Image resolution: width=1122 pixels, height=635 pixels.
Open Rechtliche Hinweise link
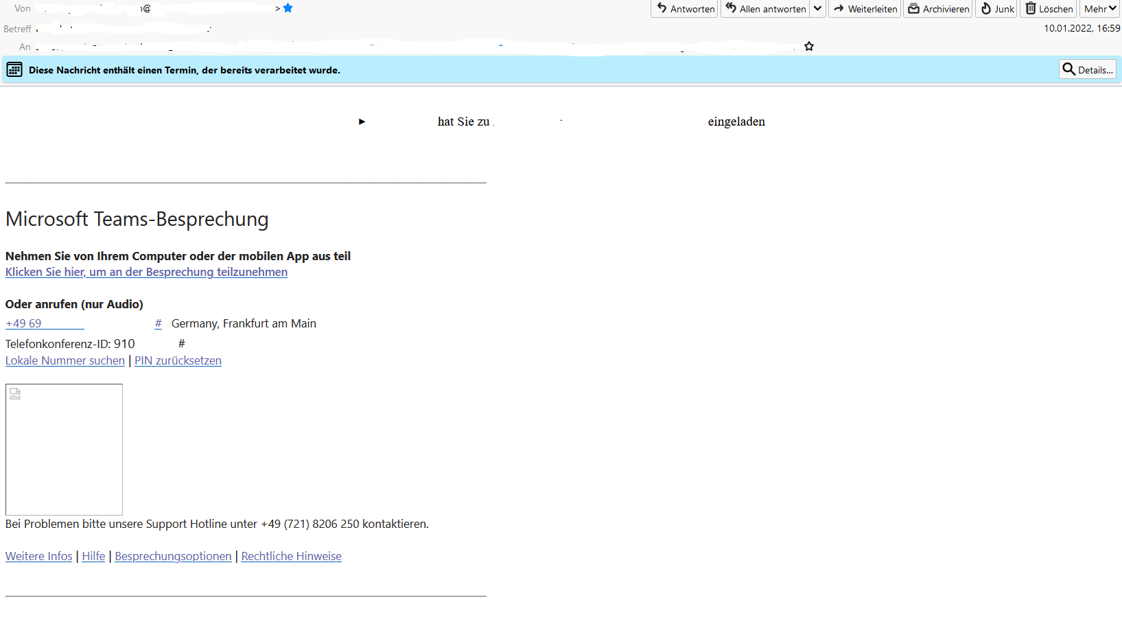pos(291,556)
